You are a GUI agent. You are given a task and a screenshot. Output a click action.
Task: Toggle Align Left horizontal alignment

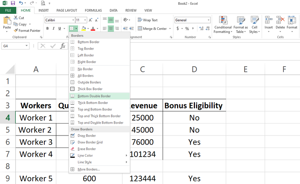tap(105, 28)
